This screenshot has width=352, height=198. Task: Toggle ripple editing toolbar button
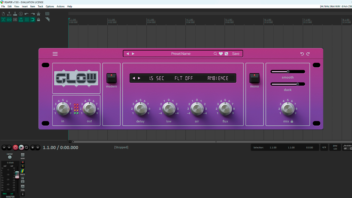(15, 20)
